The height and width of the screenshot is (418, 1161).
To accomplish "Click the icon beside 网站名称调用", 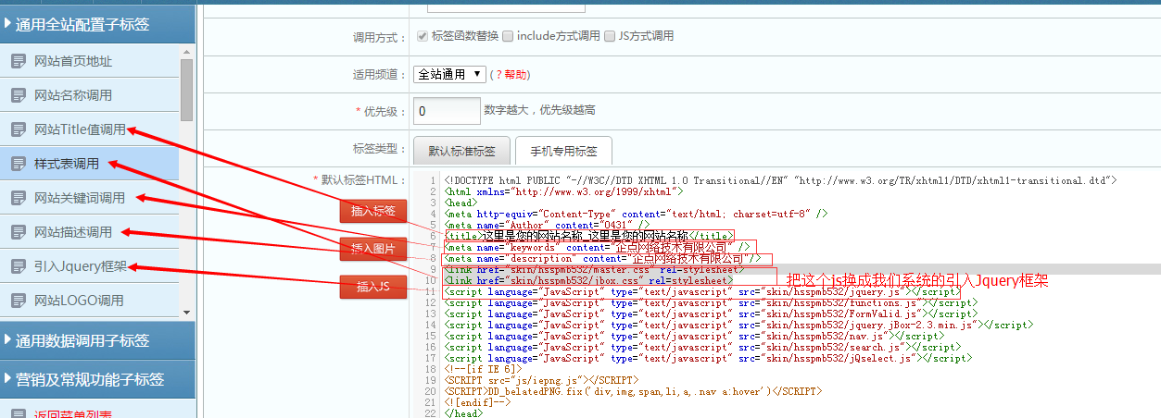I will (x=19, y=96).
